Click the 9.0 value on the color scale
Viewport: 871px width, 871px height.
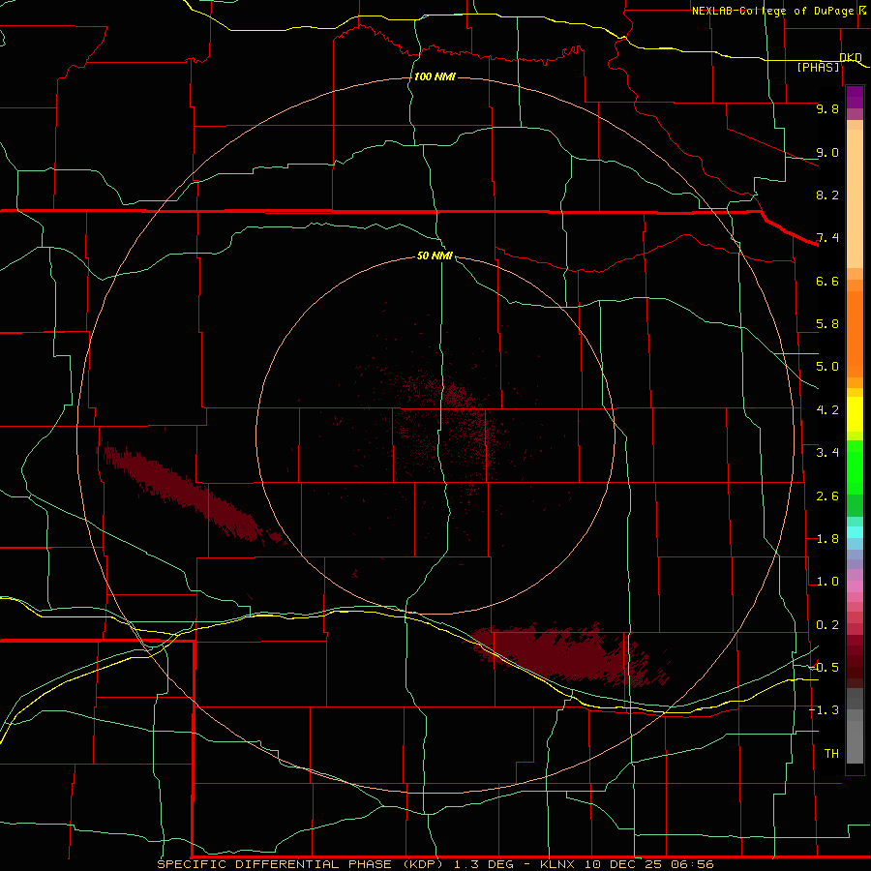click(827, 152)
